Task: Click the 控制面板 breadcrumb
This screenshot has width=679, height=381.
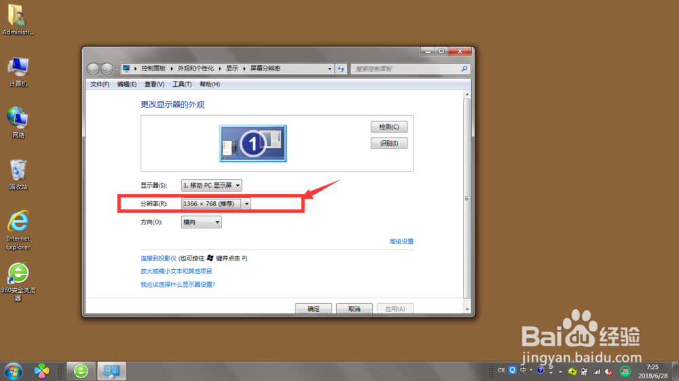Action: click(153, 68)
